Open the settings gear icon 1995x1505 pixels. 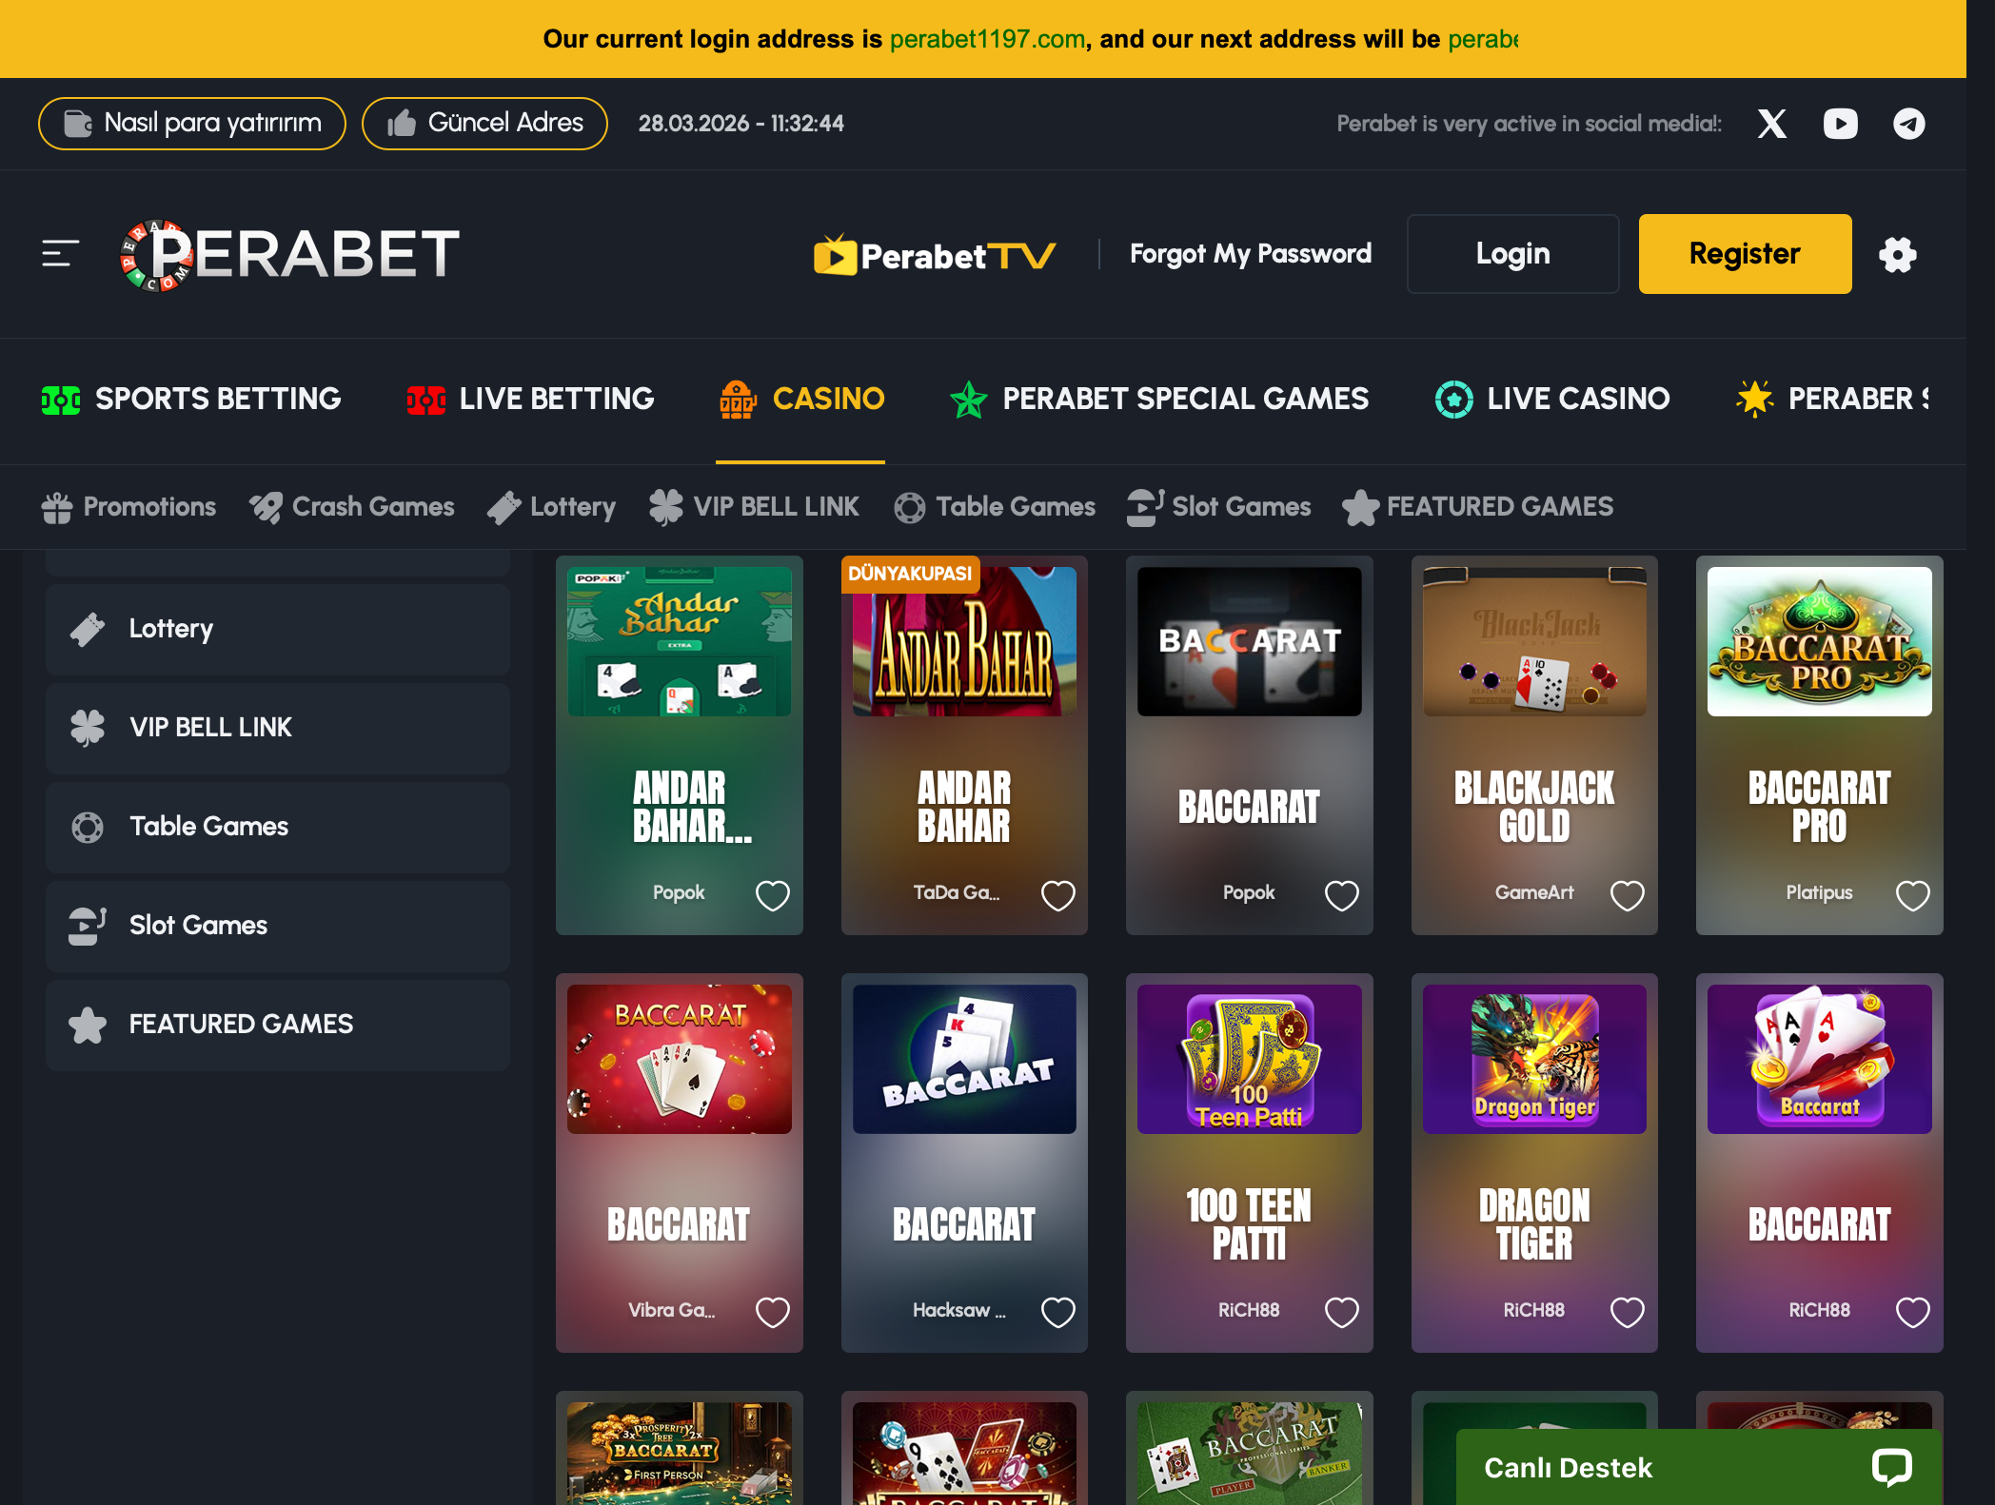[x=1897, y=254]
